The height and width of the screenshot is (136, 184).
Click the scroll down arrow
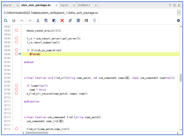[x=181, y=130]
